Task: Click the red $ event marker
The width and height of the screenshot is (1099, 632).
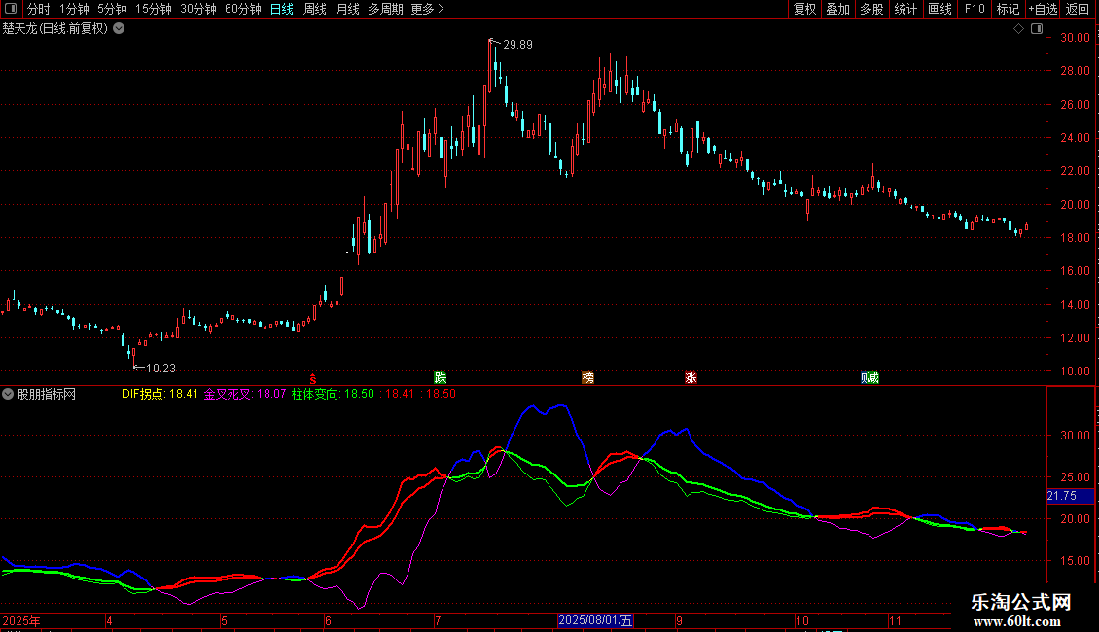Action: [311, 378]
